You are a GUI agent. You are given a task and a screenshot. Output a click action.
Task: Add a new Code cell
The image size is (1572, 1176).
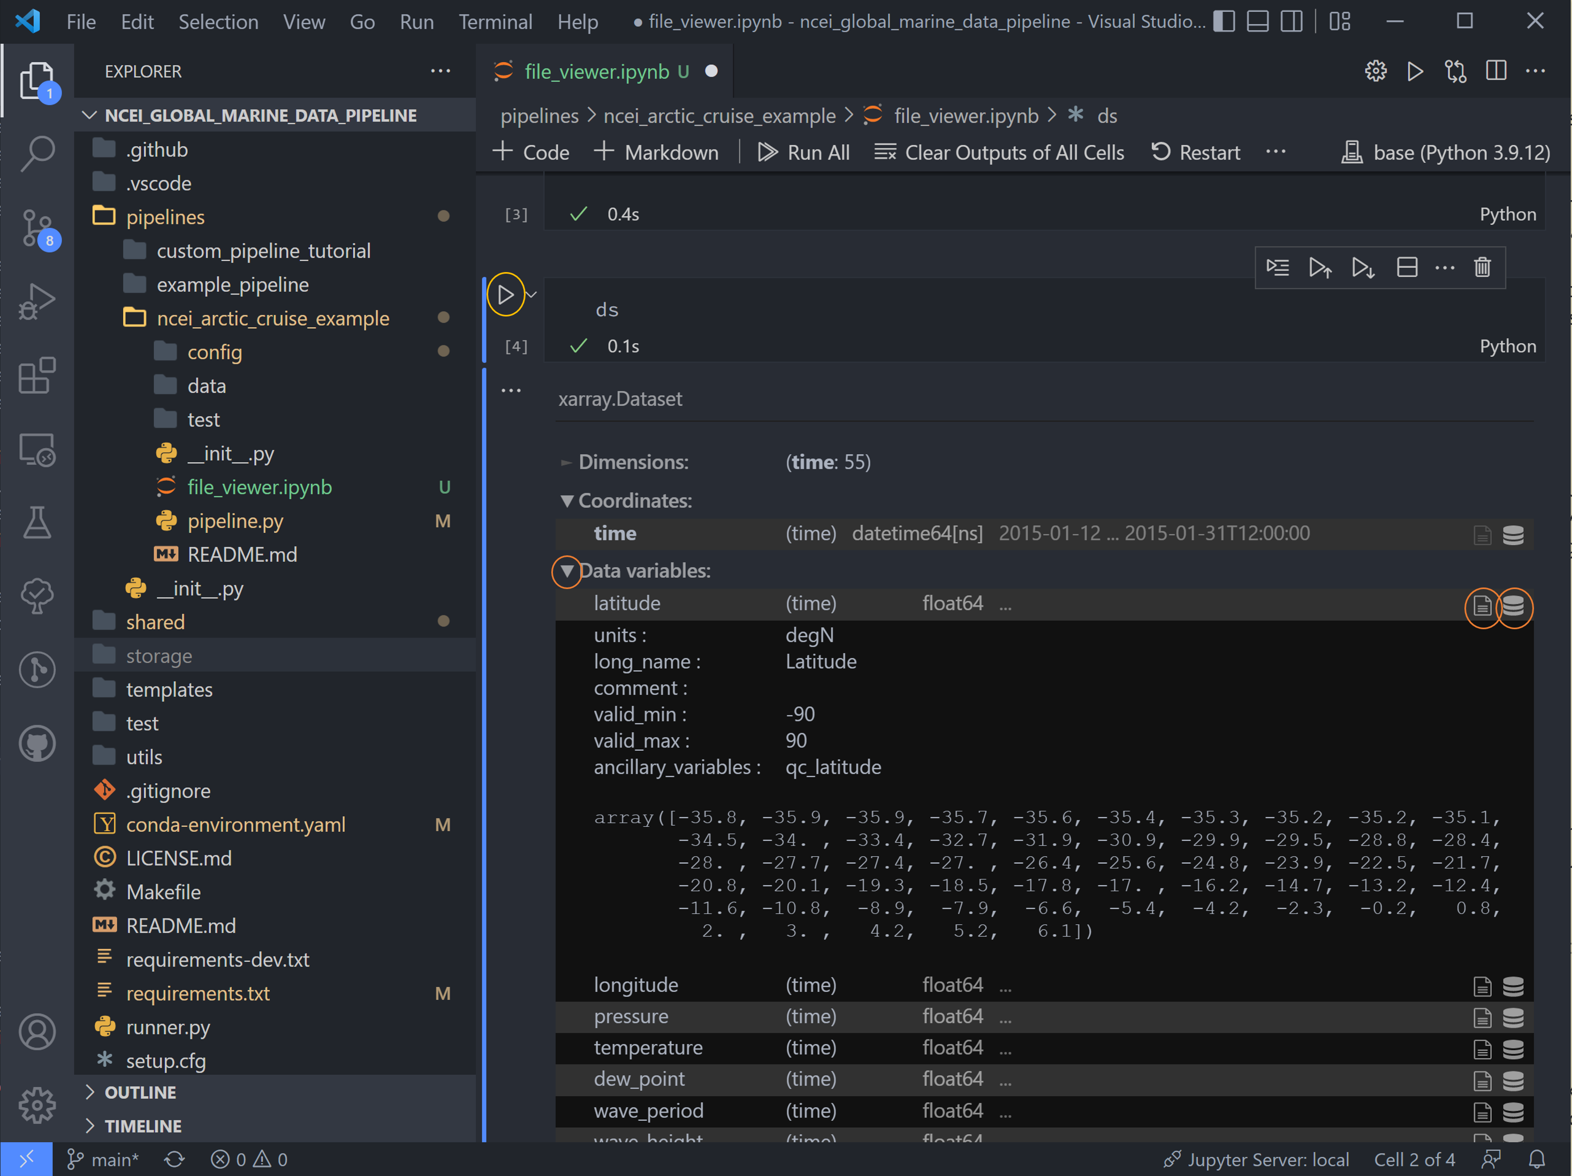point(531,152)
